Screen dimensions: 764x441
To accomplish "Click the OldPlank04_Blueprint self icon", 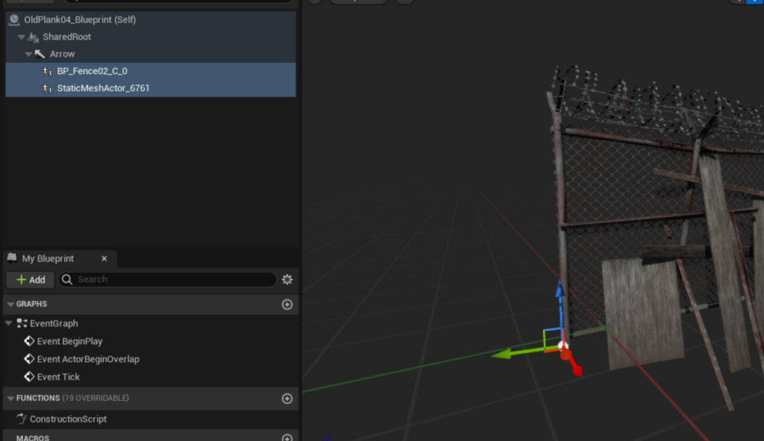I will [x=14, y=19].
